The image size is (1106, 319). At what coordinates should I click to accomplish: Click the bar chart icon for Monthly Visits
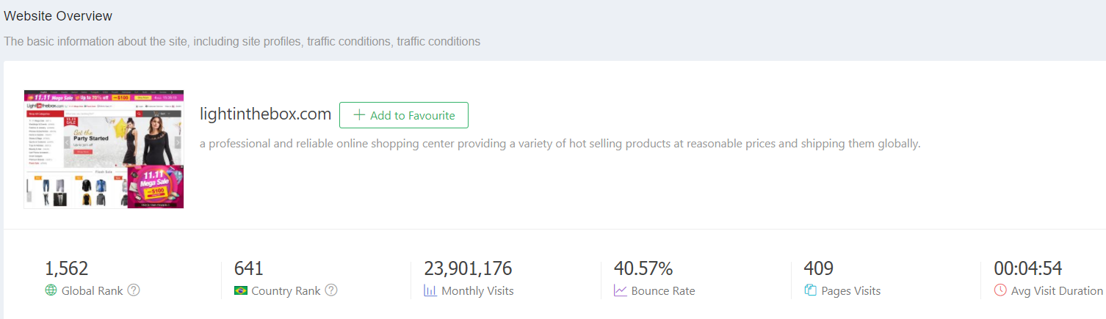tap(430, 290)
